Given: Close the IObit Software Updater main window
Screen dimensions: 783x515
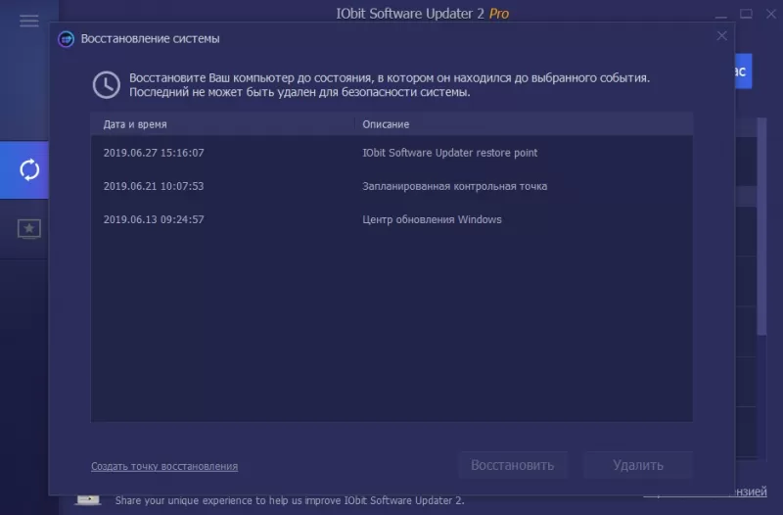Looking at the screenshot, I should 771,14.
